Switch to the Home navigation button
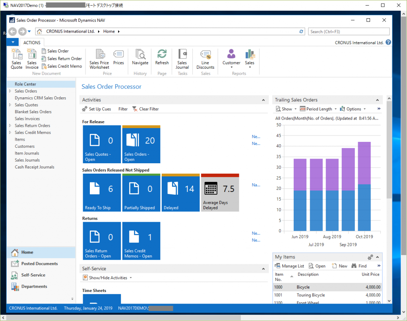Screen dimensions: 407x321 [41, 252]
